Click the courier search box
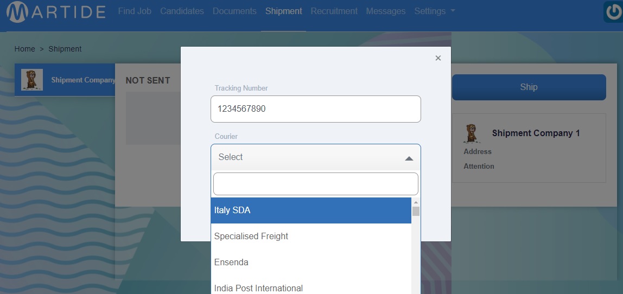 coord(315,184)
